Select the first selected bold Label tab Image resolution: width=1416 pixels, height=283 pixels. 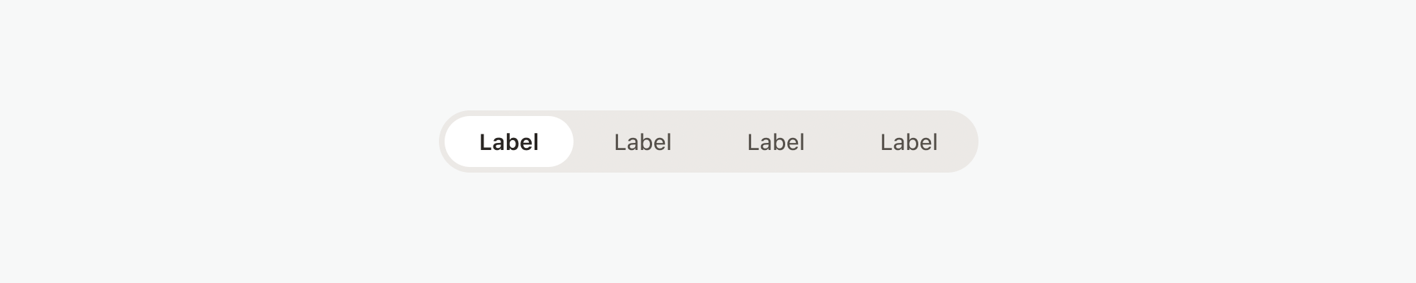509,141
